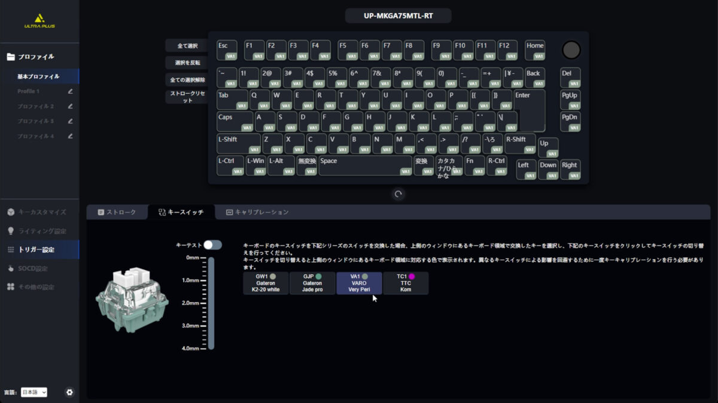This screenshot has width=718, height=403.
Task: Open the 言語 language dropdown
Action: 34,392
